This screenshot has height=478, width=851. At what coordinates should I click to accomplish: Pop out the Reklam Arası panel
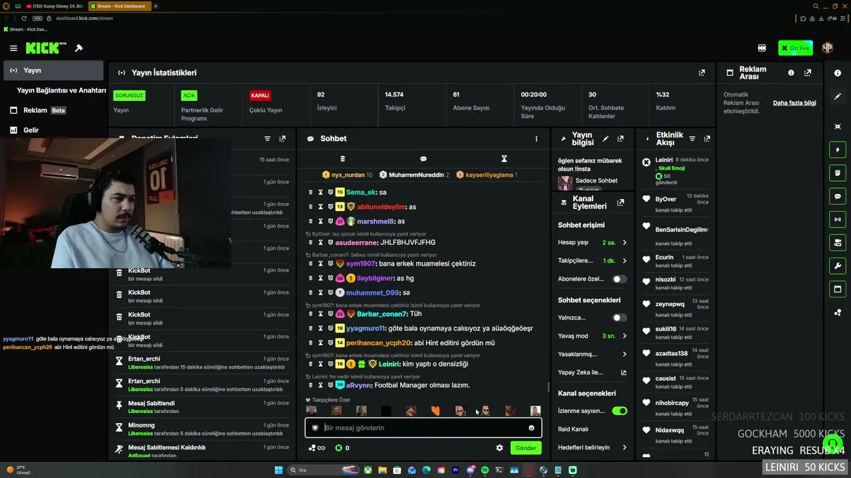point(808,72)
